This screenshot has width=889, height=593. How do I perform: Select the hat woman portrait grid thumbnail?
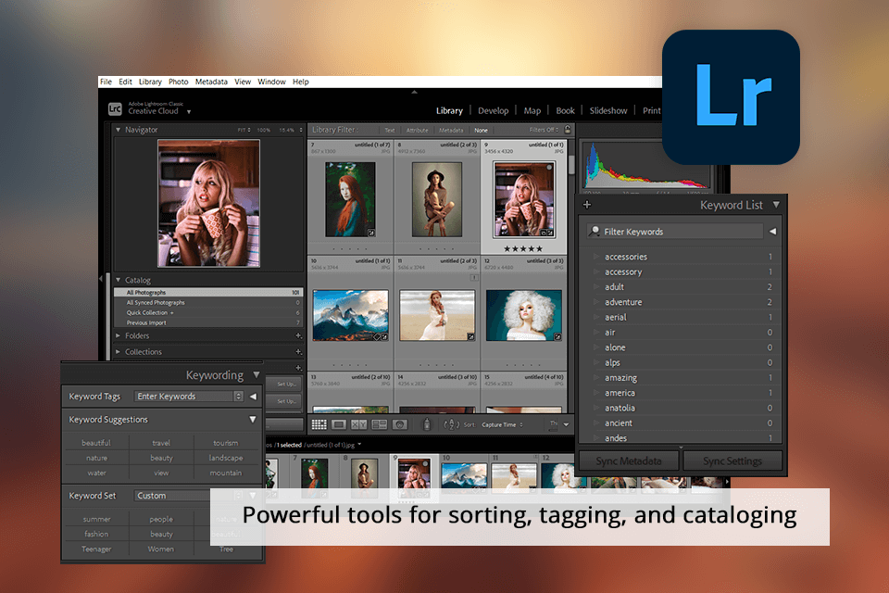(436, 199)
